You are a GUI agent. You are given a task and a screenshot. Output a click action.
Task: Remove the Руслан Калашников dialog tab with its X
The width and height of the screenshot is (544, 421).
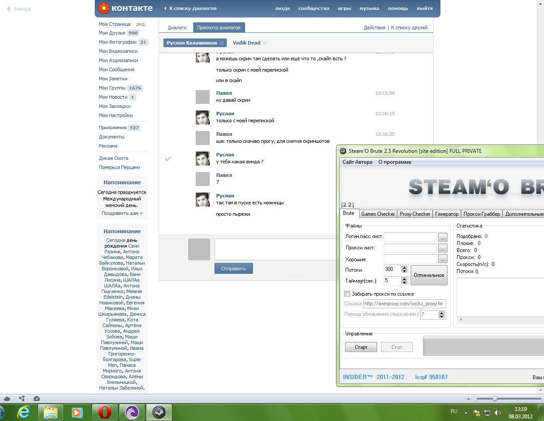click(x=222, y=43)
